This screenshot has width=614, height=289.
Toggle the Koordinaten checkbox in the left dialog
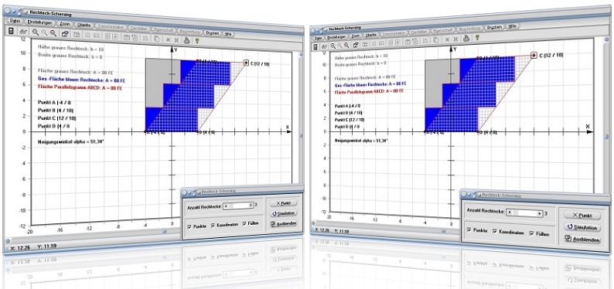tap(213, 225)
